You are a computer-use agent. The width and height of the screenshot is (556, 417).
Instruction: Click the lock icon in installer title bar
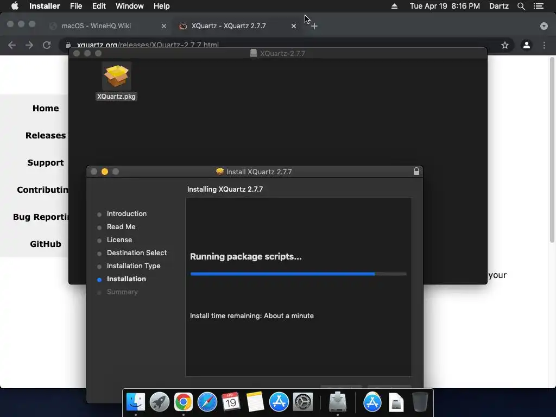pyautogui.click(x=416, y=172)
